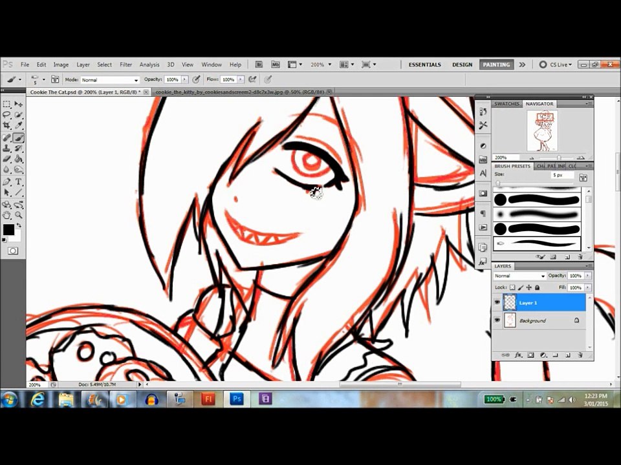
Task: Click the foreground black color swatch
Action: [8, 230]
